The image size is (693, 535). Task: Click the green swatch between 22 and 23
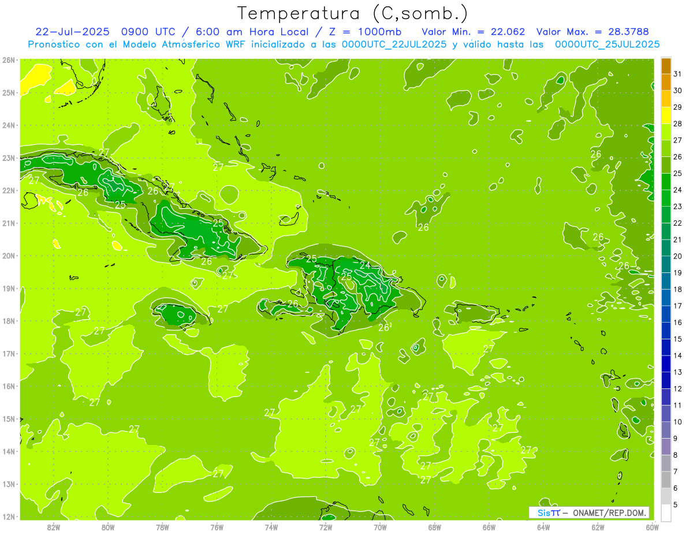point(666,215)
